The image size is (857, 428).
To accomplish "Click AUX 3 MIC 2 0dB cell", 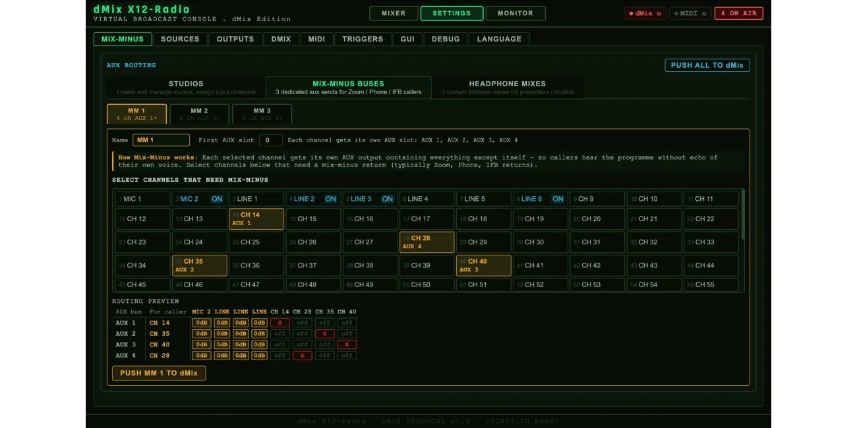I will (201, 344).
